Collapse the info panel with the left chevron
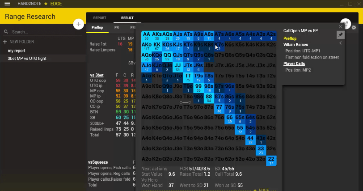The image size is (363, 191). (x=340, y=43)
